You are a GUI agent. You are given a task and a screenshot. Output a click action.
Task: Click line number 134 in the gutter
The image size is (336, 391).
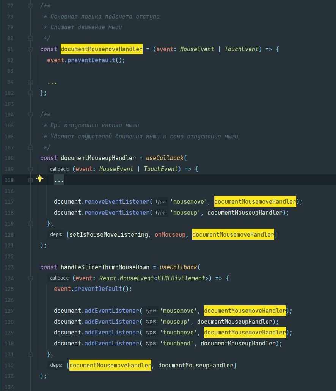9,387
